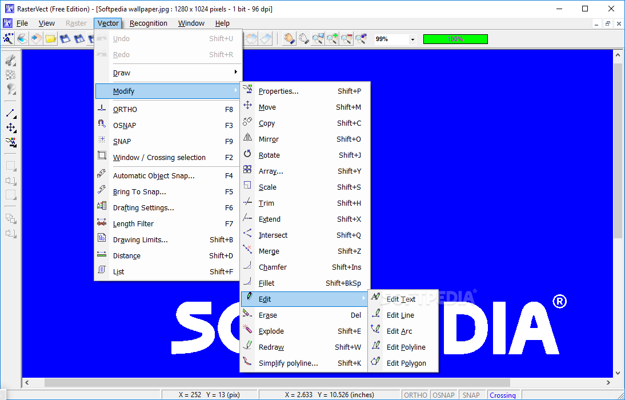Click the Length Filter icon in Vector menu

coord(102,222)
